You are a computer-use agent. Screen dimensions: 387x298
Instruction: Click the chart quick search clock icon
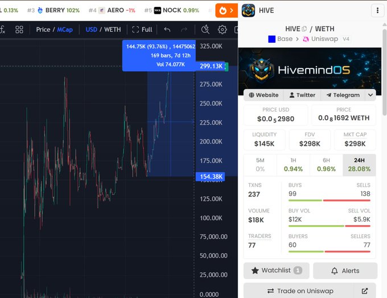coord(205,30)
